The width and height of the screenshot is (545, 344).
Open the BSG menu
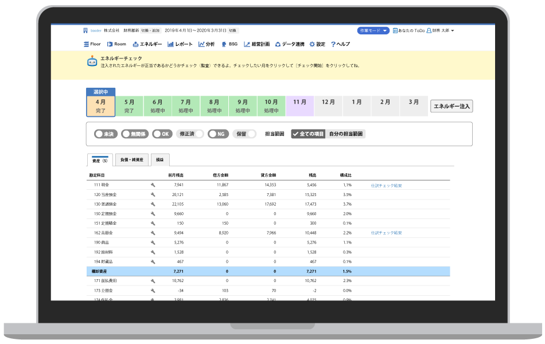(x=229, y=44)
